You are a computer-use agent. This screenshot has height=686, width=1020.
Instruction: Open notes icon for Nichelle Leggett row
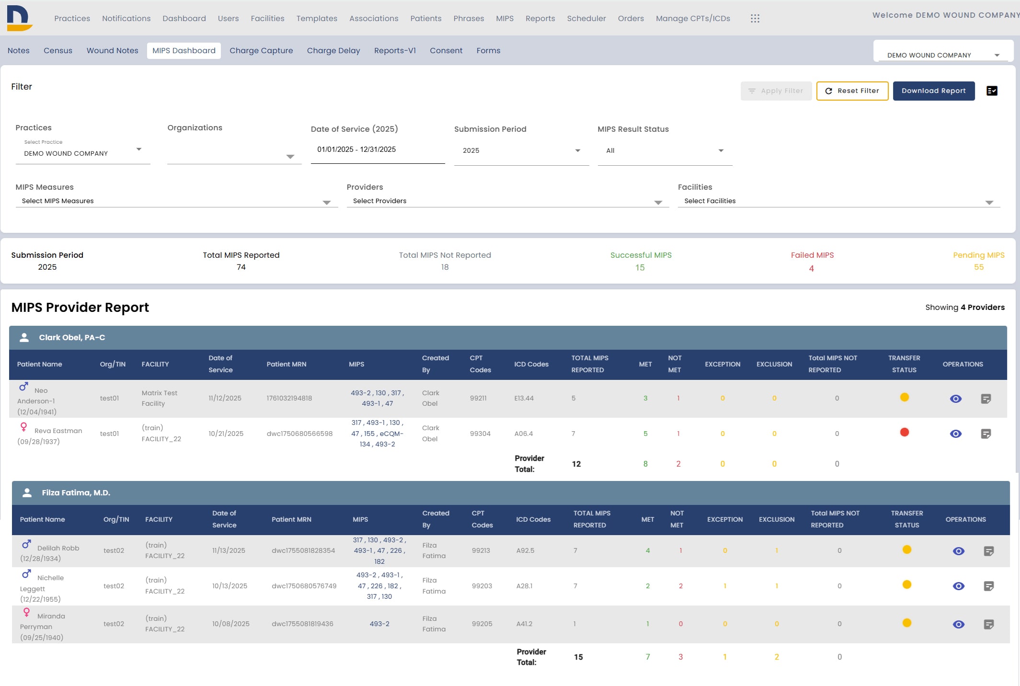988,586
